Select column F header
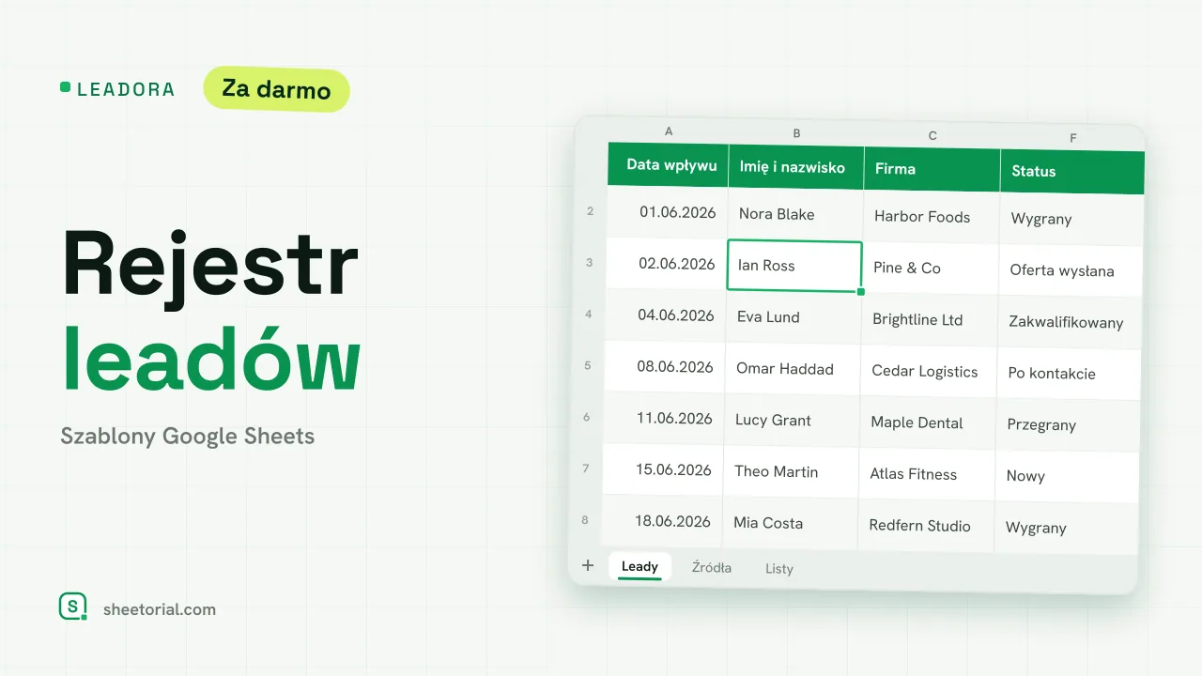Viewport: 1202px width, 676px height. [1073, 138]
